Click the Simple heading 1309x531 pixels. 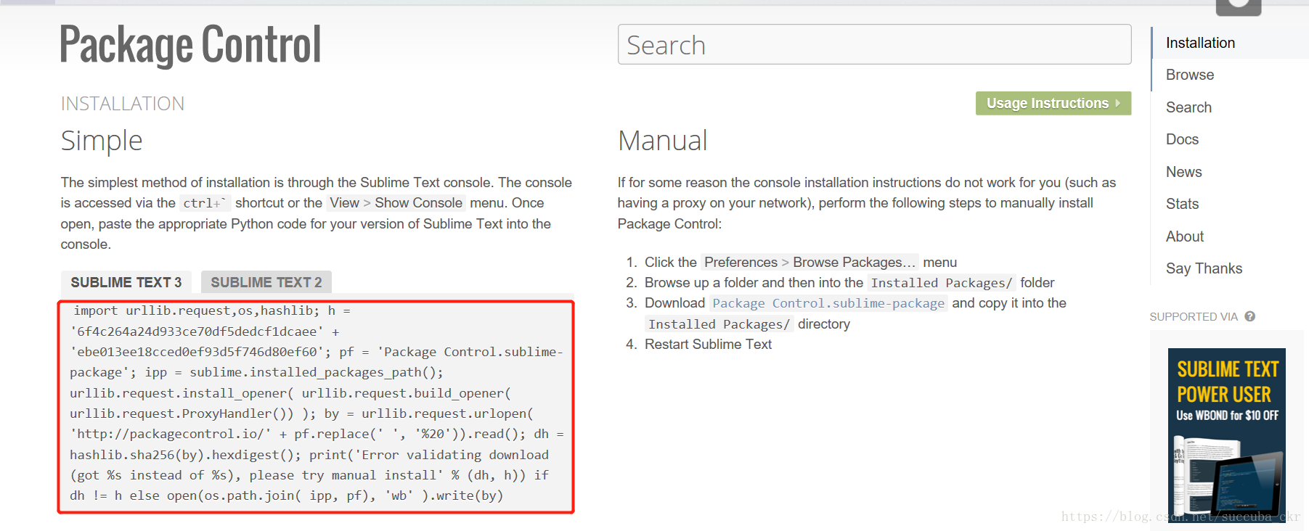click(102, 141)
